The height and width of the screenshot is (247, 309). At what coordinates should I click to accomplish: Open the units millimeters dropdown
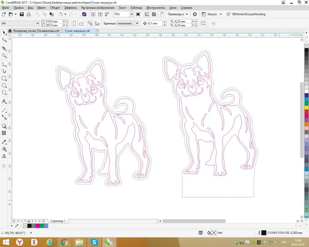(137, 23)
